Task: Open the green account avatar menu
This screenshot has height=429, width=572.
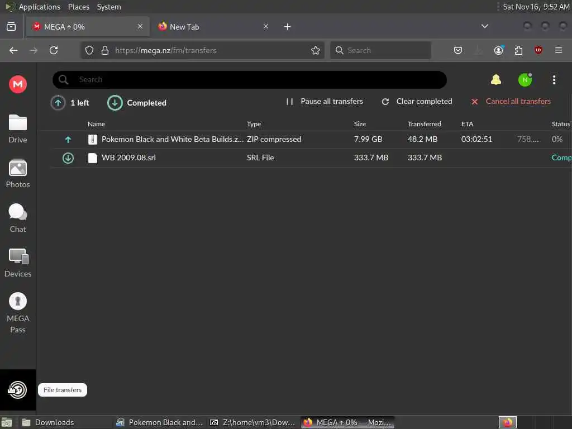Action: [525, 80]
